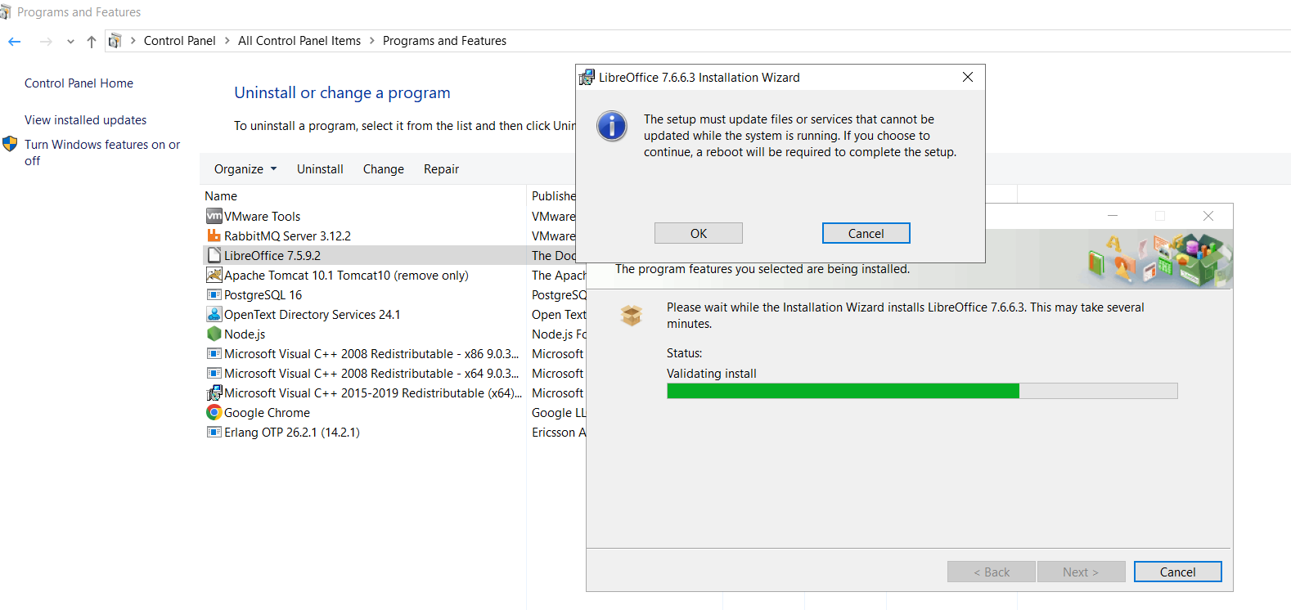The width and height of the screenshot is (1291, 610).
Task: Select the PostgreSQL 16 program icon
Action: click(214, 294)
